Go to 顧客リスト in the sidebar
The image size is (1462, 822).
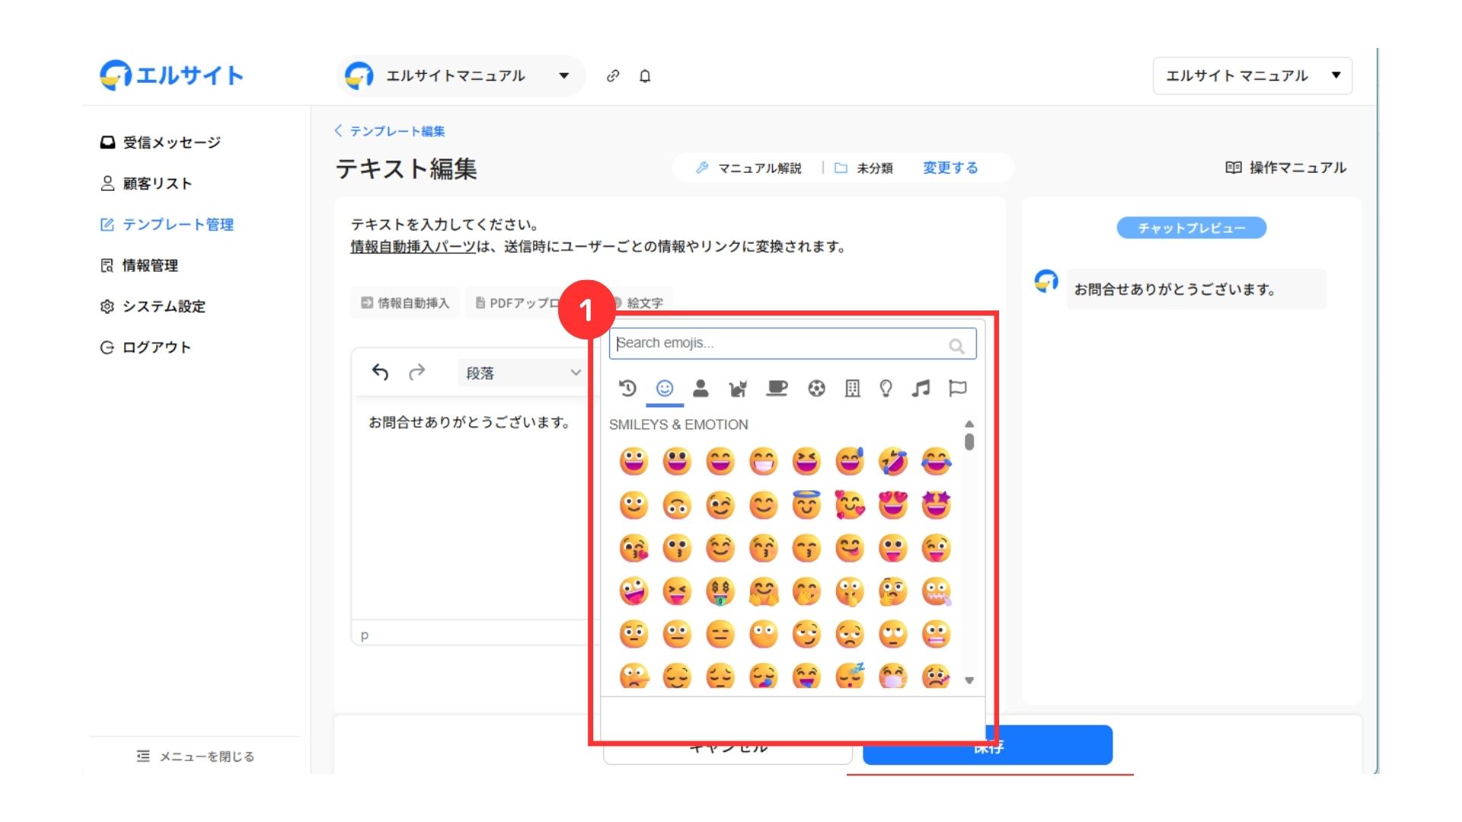point(157,183)
